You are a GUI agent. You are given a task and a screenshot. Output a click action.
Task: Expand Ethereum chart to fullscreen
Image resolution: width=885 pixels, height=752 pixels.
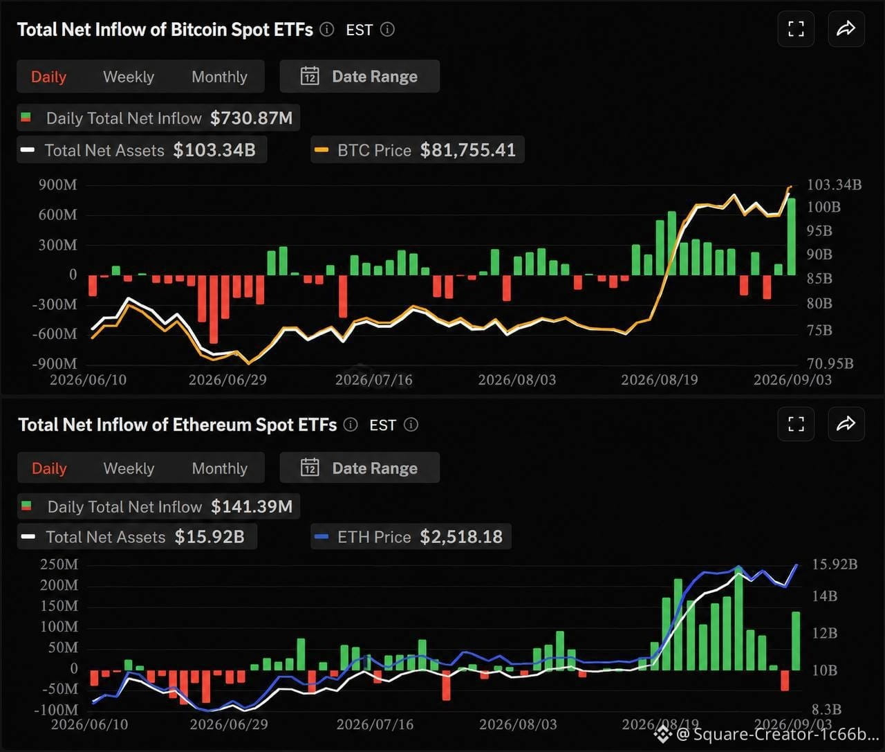796,424
